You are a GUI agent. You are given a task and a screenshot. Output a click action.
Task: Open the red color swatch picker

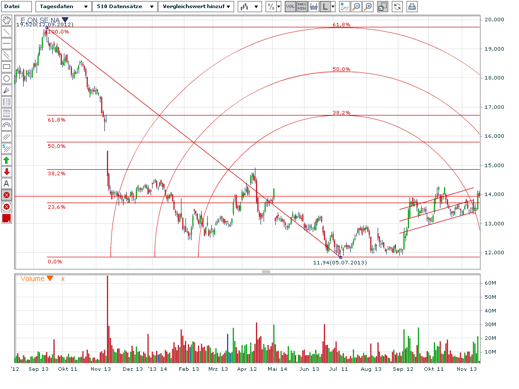[x=7, y=218]
